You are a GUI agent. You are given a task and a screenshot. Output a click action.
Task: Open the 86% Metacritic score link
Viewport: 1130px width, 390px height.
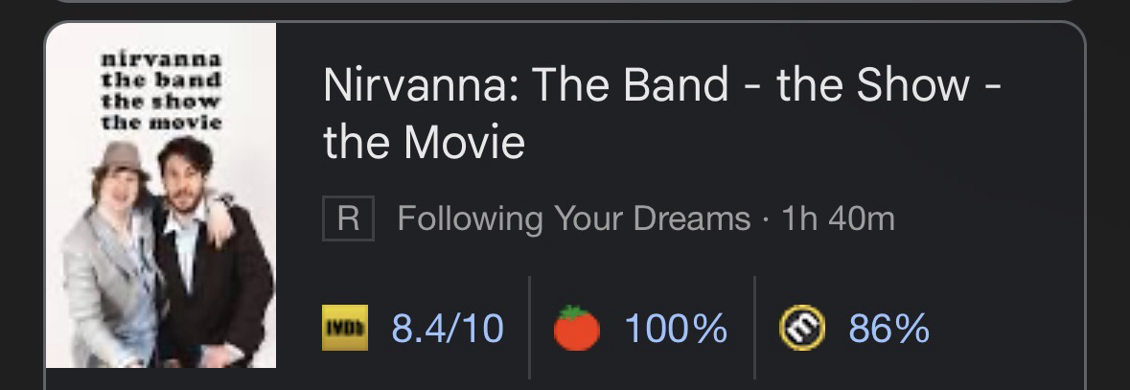coord(888,330)
